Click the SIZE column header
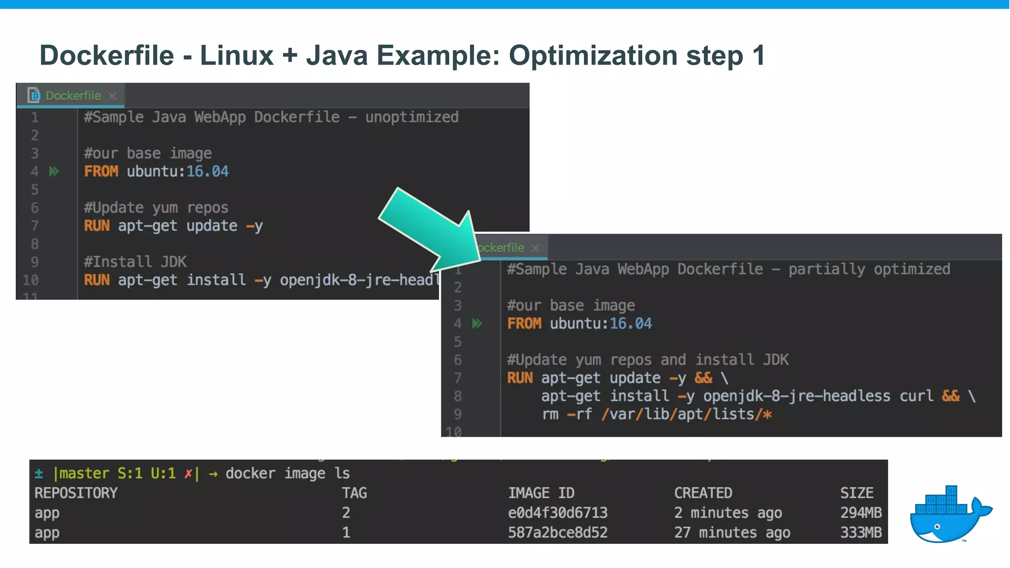This screenshot has width=1010, height=568. point(857,493)
